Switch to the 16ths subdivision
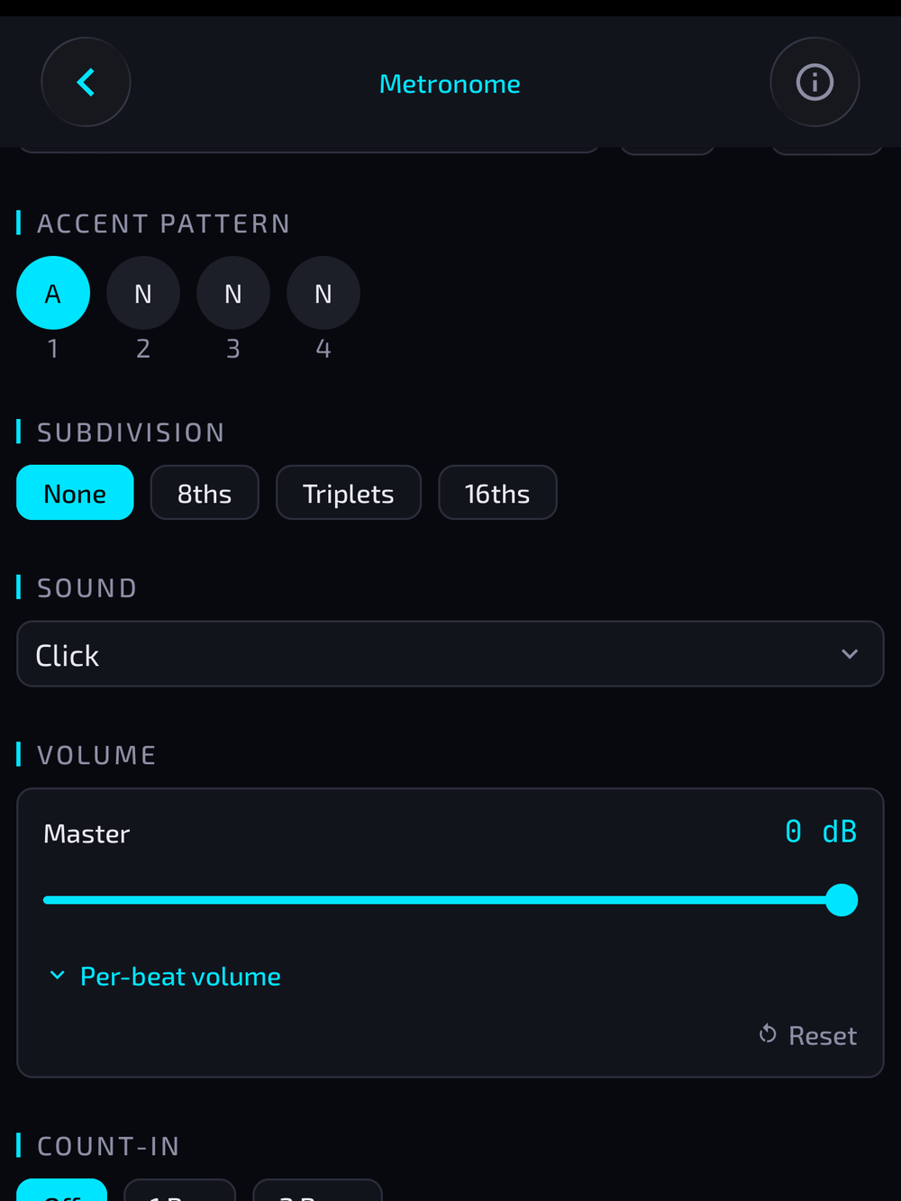 pos(497,493)
